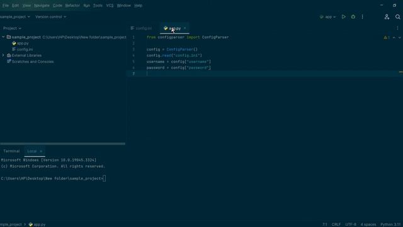403x227 pixels.
Task: Open the Project view dropdown
Action: coord(12,28)
